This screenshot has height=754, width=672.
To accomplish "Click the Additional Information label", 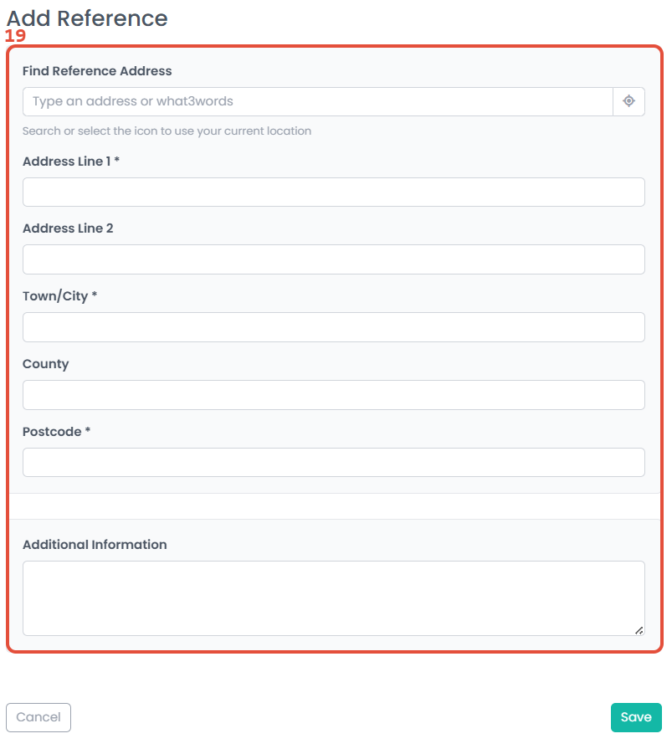I will tap(95, 545).
